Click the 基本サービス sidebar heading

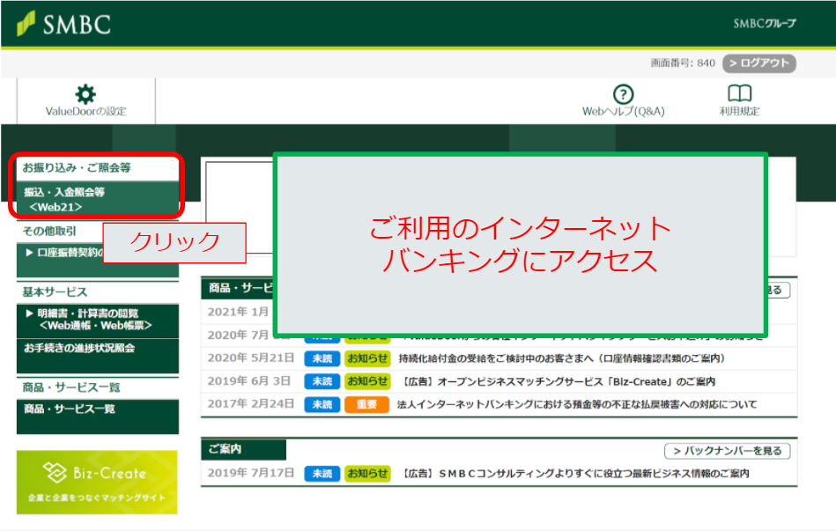(55, 292)
